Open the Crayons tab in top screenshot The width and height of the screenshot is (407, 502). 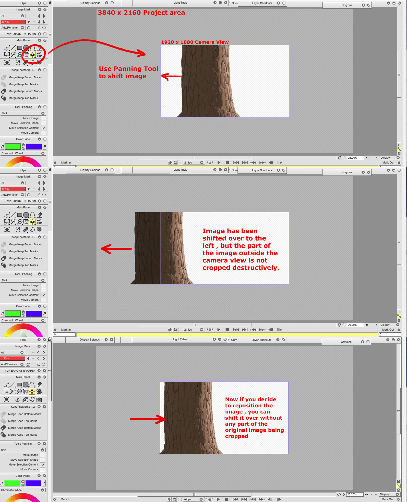[347, 5]
